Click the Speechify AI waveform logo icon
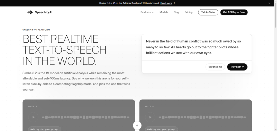The image size is (277, 131). click(30, 12)
